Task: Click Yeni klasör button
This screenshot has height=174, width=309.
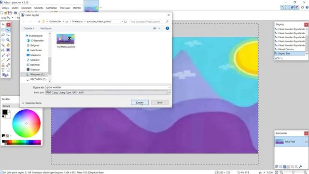Action: click(46, 29)
